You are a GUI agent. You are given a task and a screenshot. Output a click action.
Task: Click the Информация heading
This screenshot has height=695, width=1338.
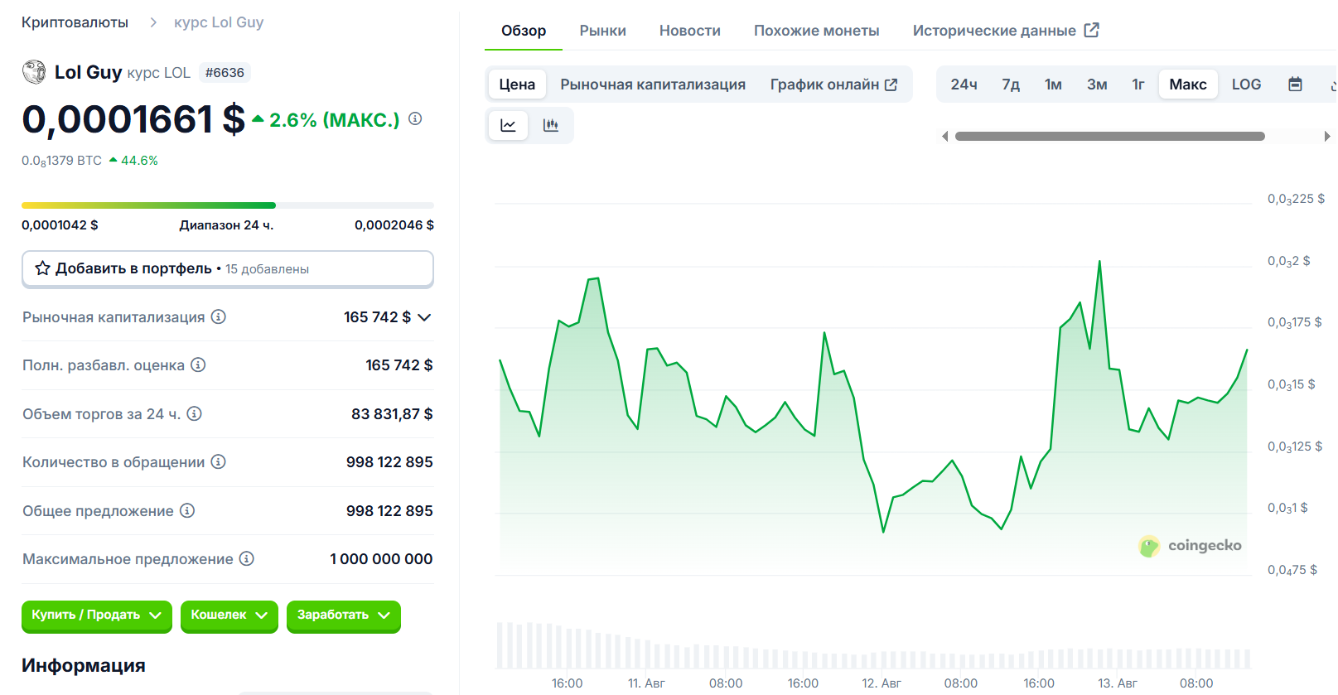[84, 665]
